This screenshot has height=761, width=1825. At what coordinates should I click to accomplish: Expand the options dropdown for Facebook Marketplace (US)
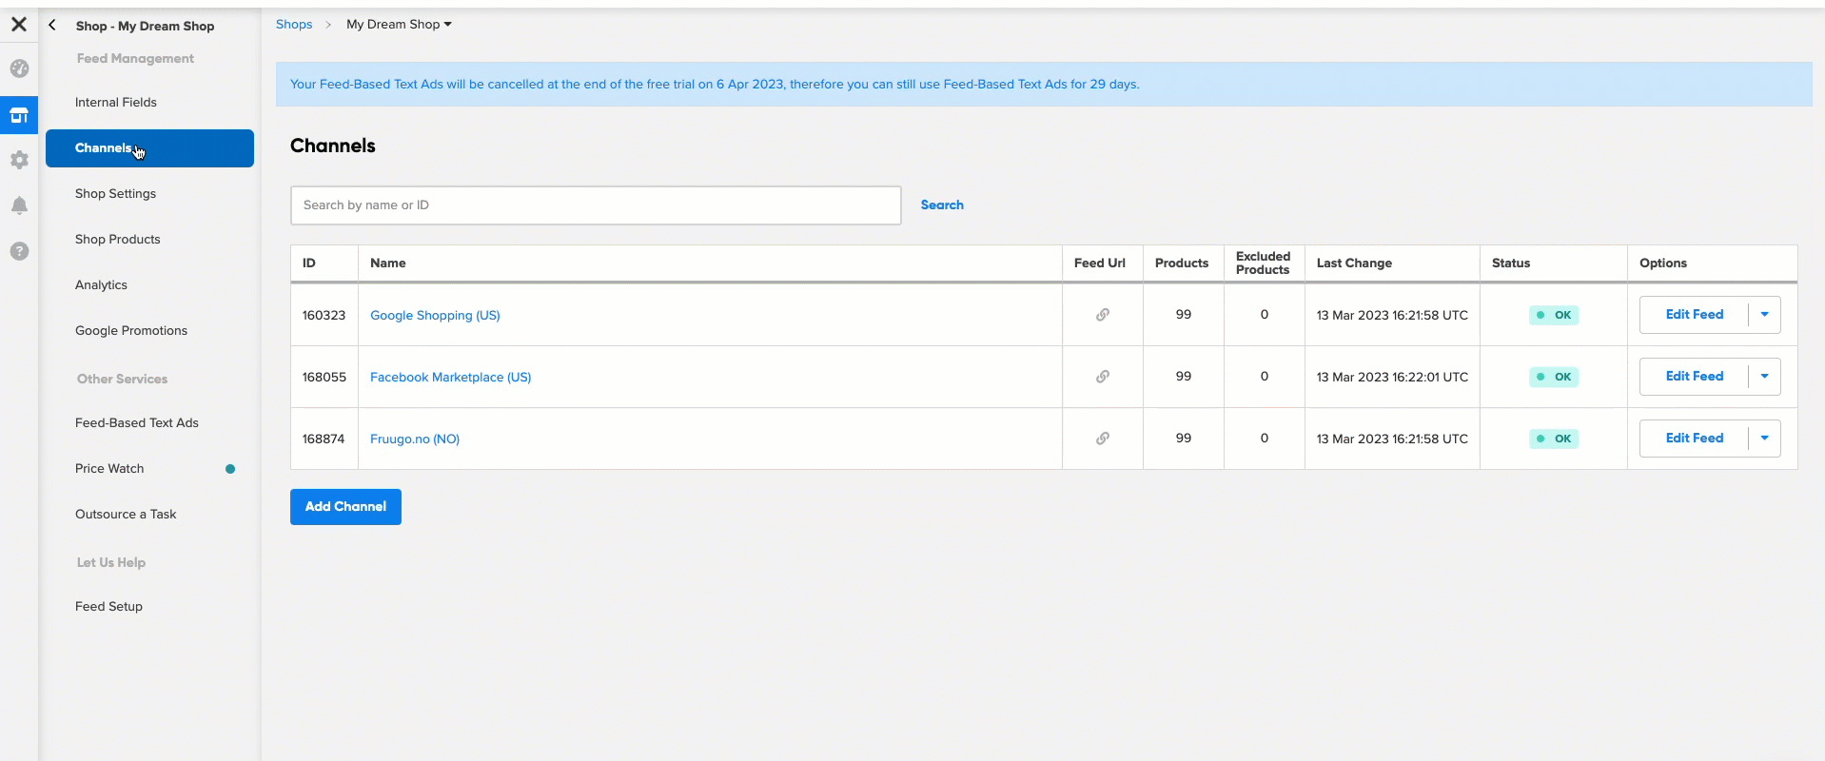1765,377
